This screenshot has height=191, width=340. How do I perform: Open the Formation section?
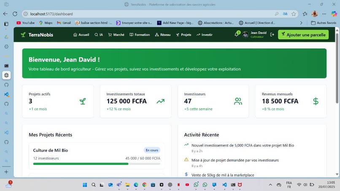[140, 35]
